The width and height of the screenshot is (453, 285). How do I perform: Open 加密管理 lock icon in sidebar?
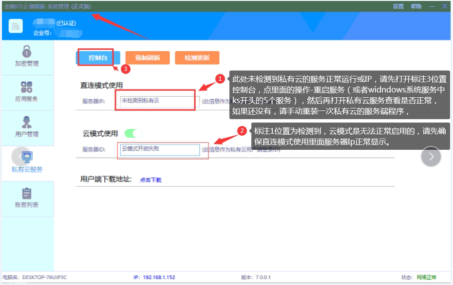[27, 52]
